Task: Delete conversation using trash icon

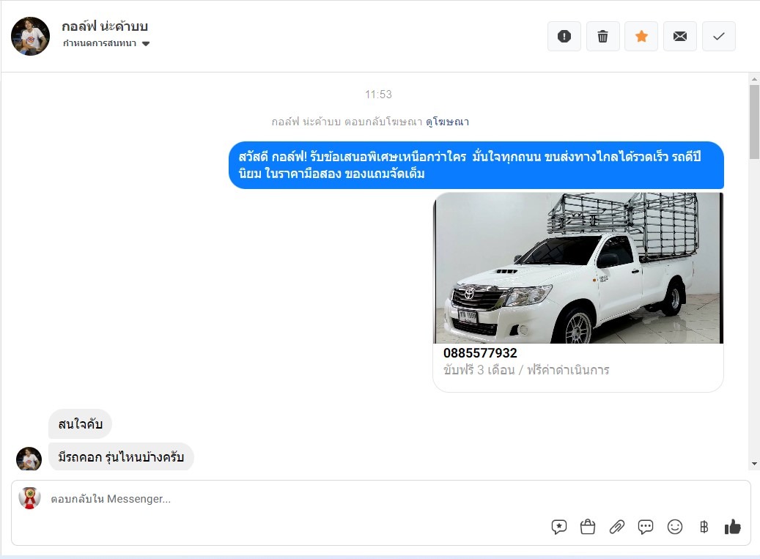Action: (602, 37)
